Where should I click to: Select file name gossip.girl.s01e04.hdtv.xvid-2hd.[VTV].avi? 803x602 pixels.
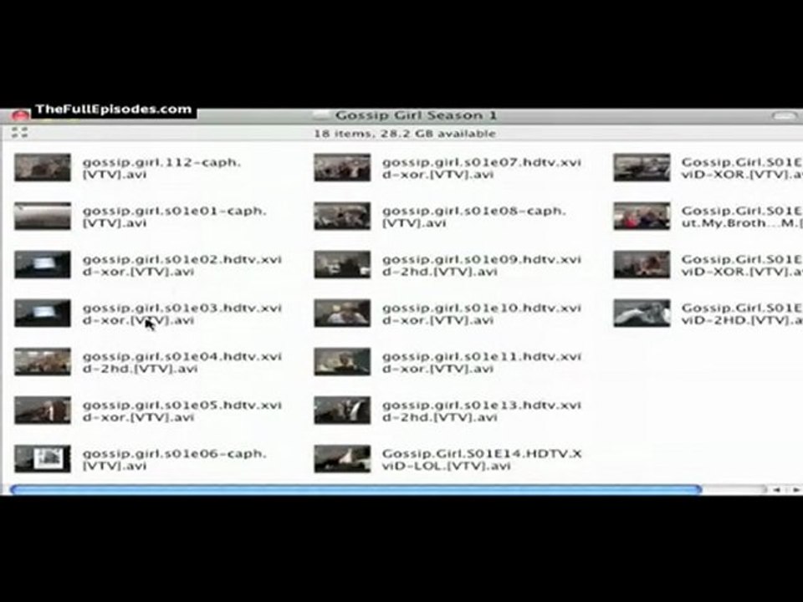coord(182,363)
